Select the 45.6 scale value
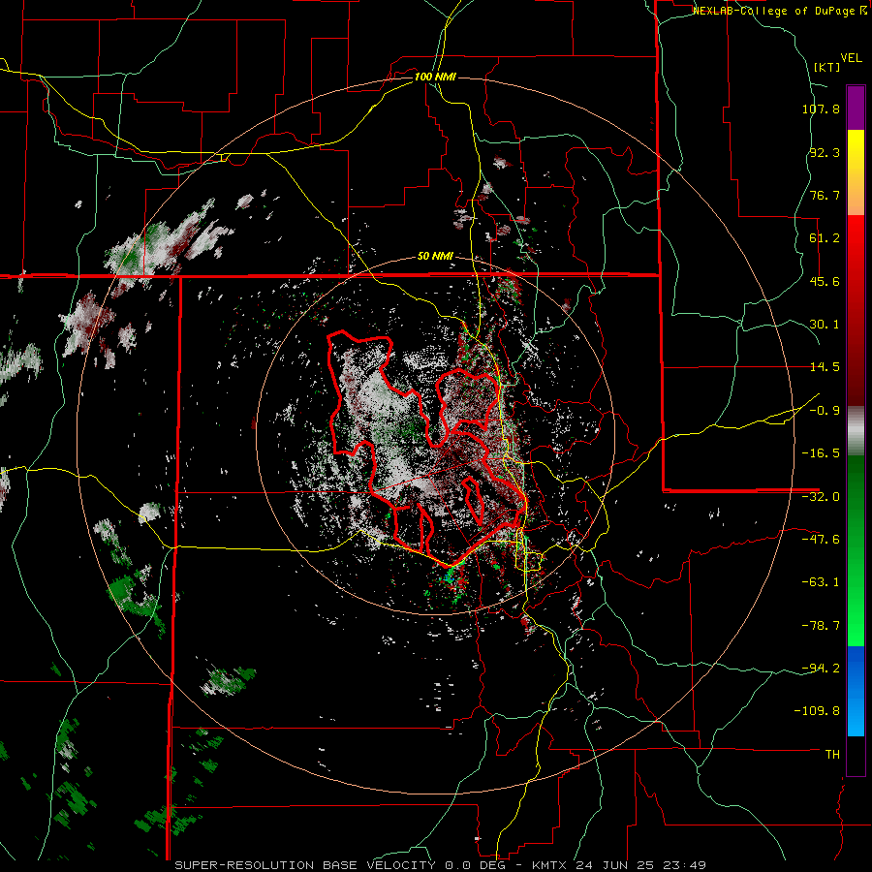This screenshot has height=872, width=872. [825, 281]
